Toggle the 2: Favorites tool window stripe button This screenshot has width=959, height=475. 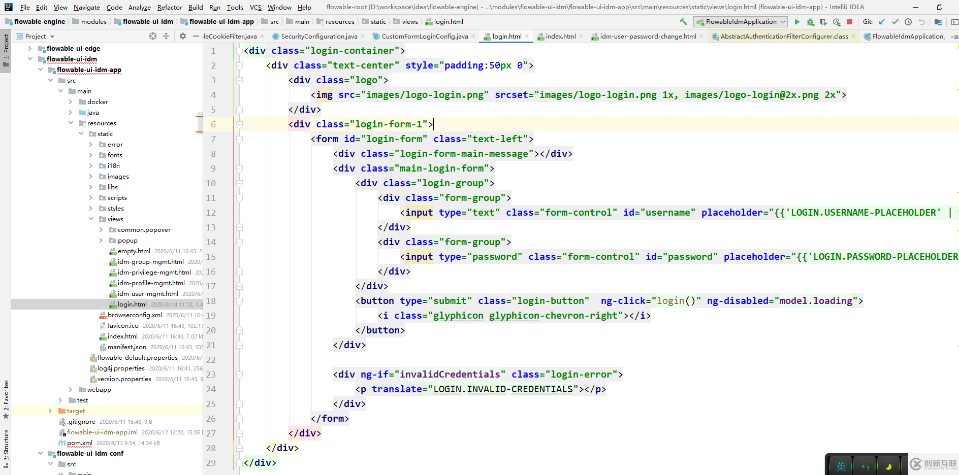6,399
